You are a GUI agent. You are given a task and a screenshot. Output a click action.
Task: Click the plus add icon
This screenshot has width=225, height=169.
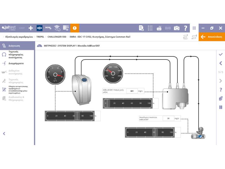click(x=31, y=28)
